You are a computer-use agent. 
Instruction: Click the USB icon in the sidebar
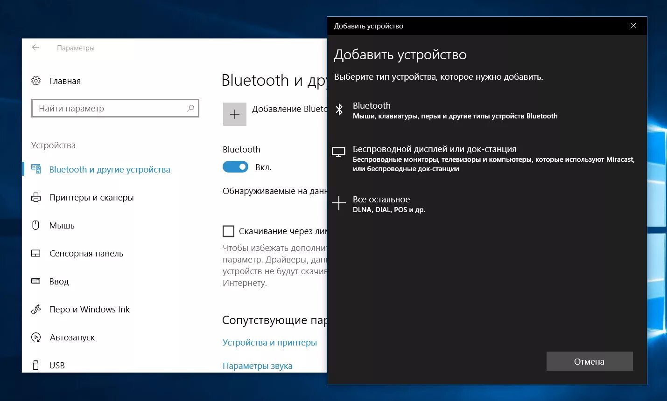(x=36, y=365)
